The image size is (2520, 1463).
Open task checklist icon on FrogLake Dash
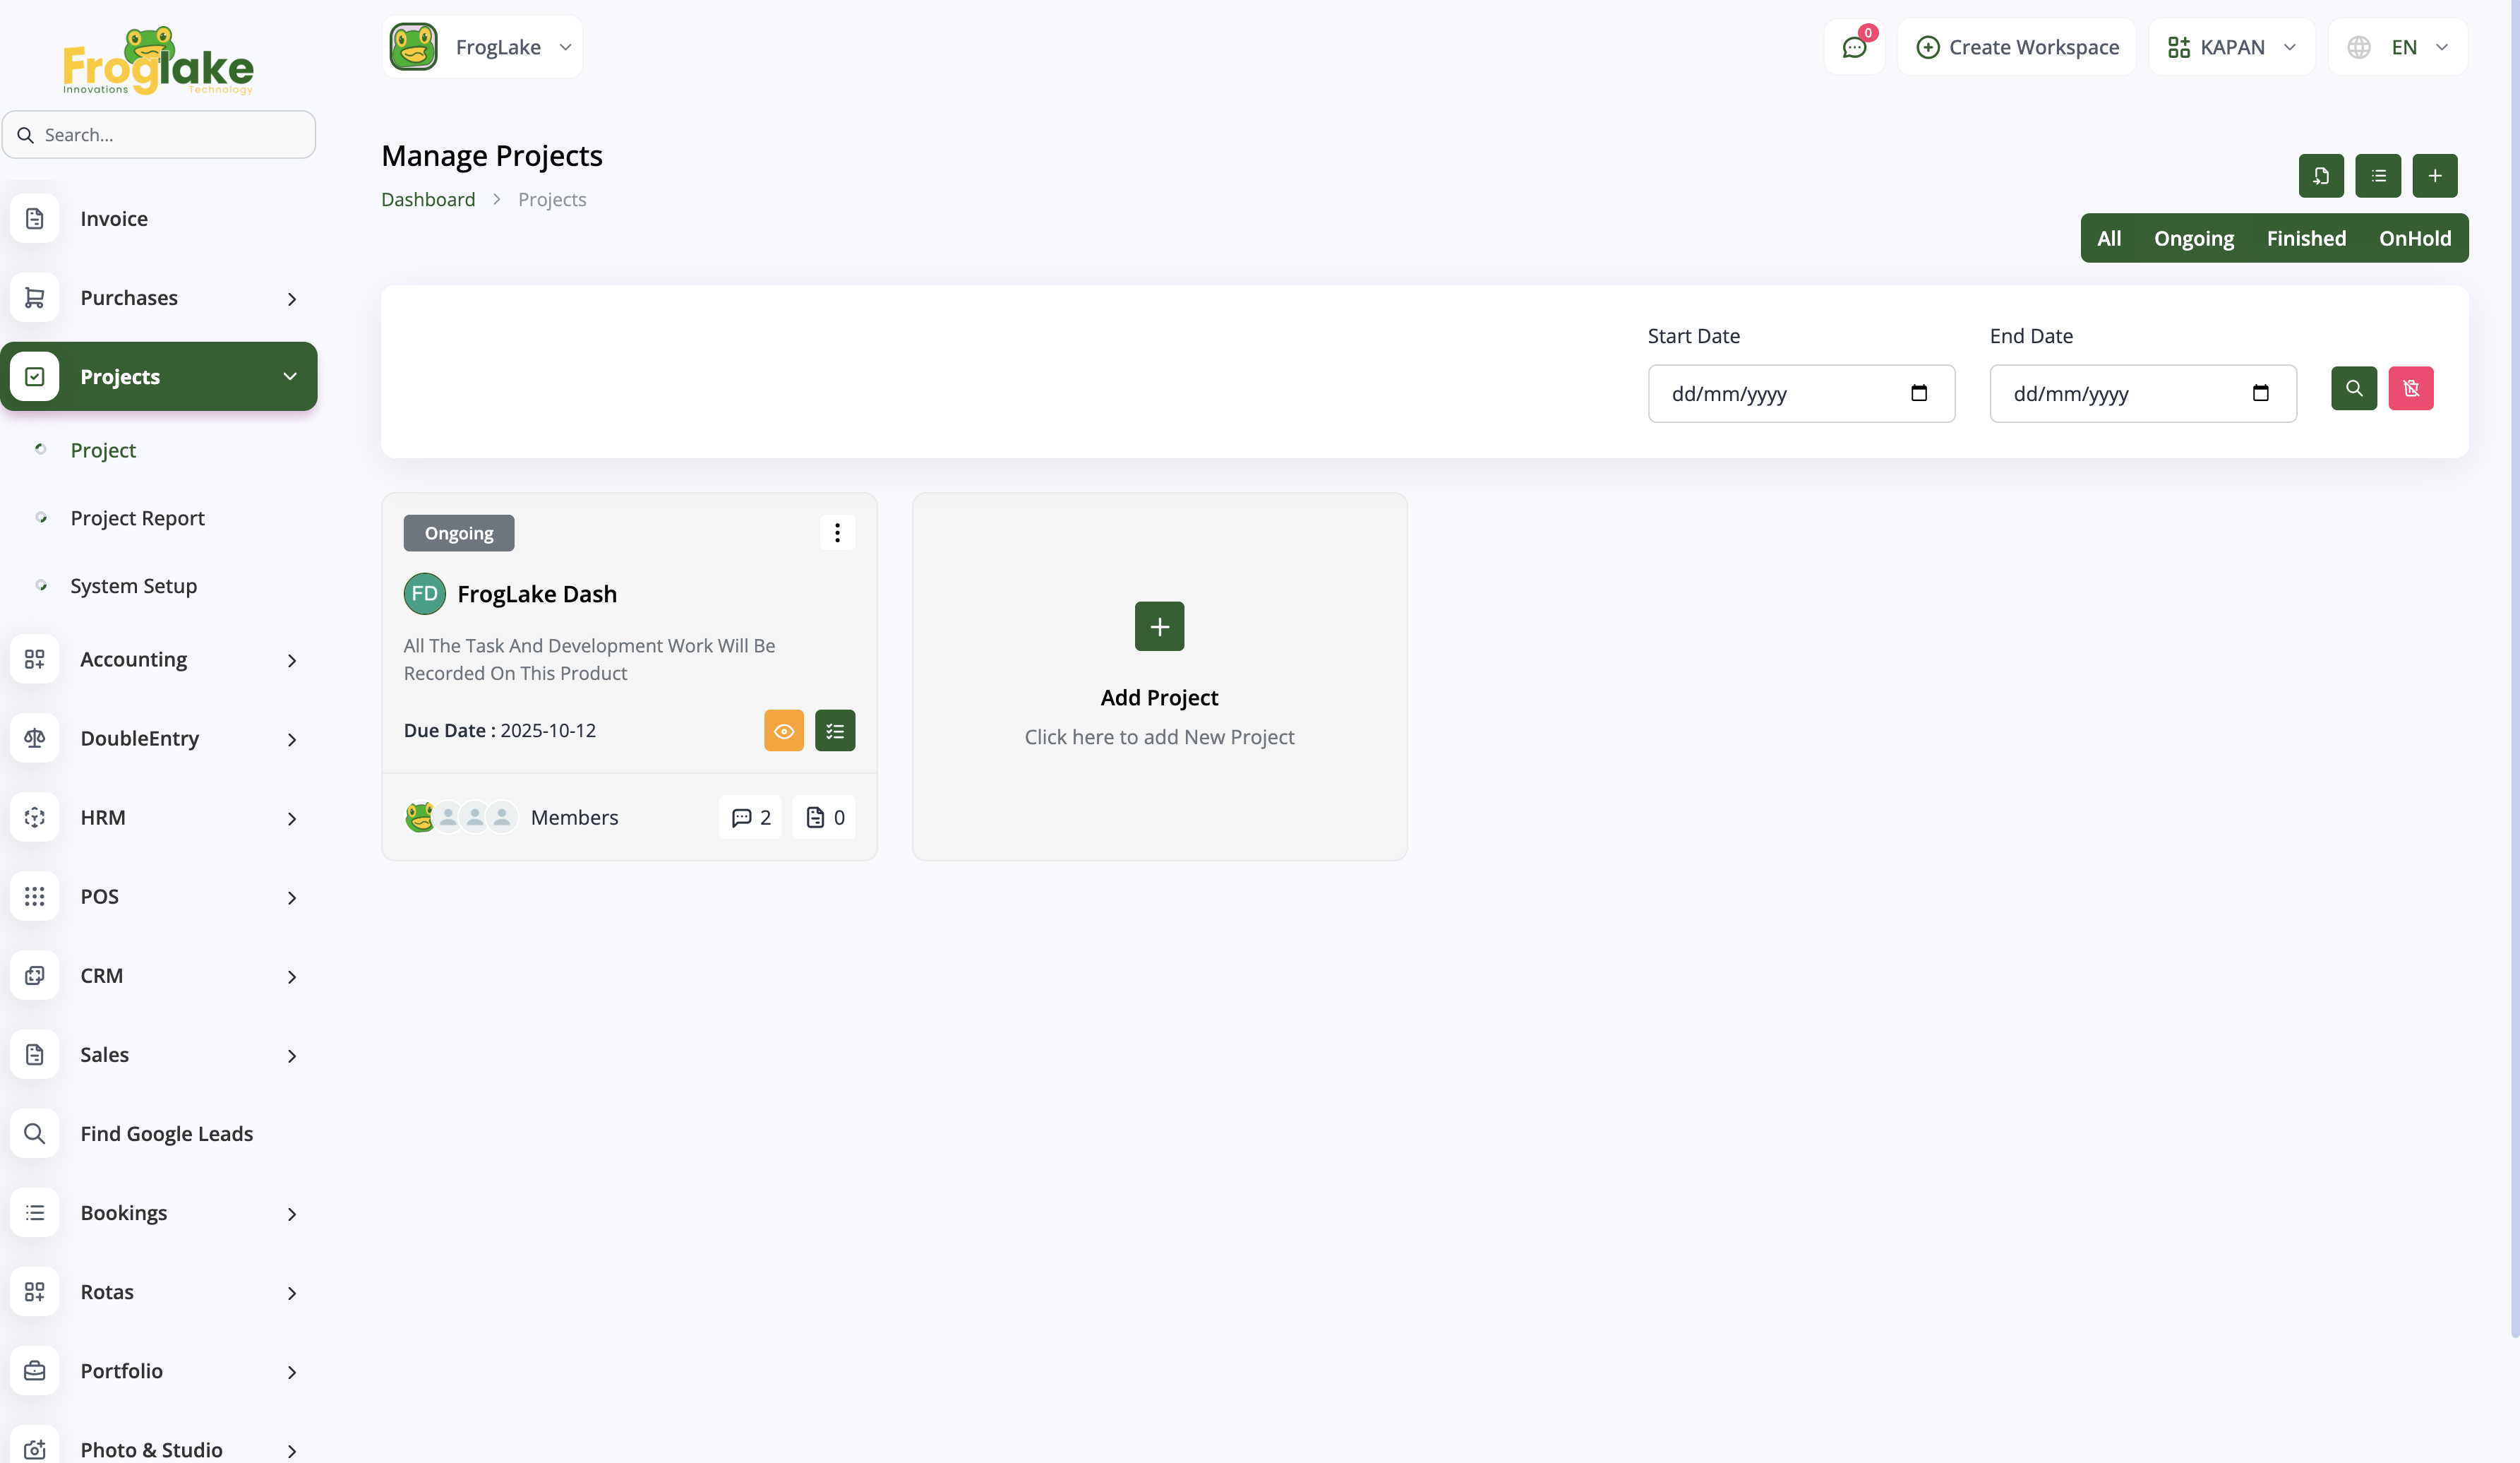pos(834,731)
